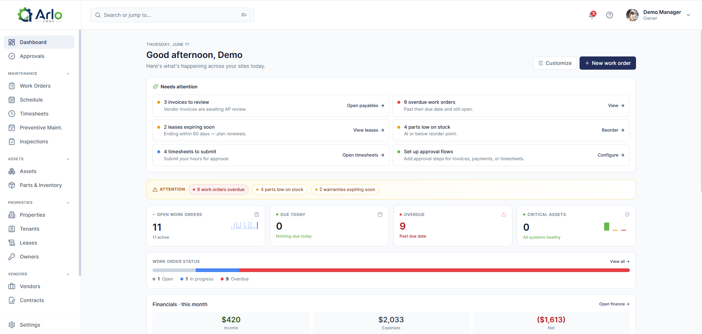Click the ($1,613) Net card
The image size is (702, 334).
pyautogui.click(x=551, y=323)
